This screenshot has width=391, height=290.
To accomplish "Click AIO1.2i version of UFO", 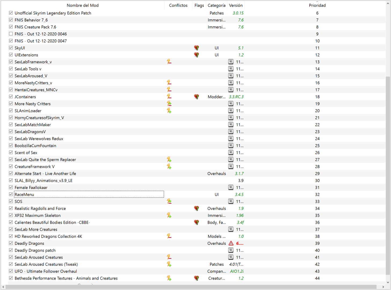I will (x=237, y=271).
